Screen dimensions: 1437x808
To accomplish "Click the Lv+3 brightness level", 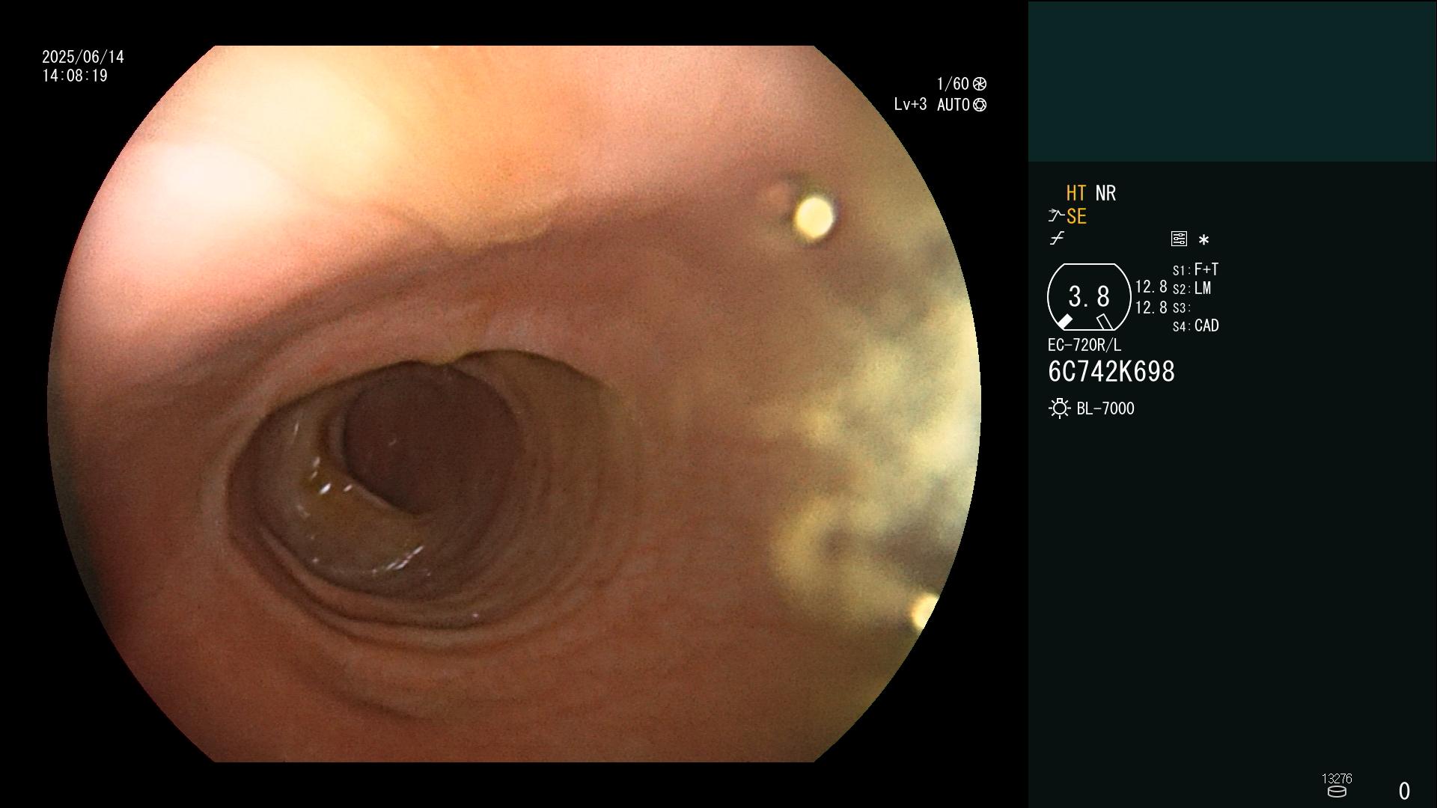I will (x=910, y=105).
